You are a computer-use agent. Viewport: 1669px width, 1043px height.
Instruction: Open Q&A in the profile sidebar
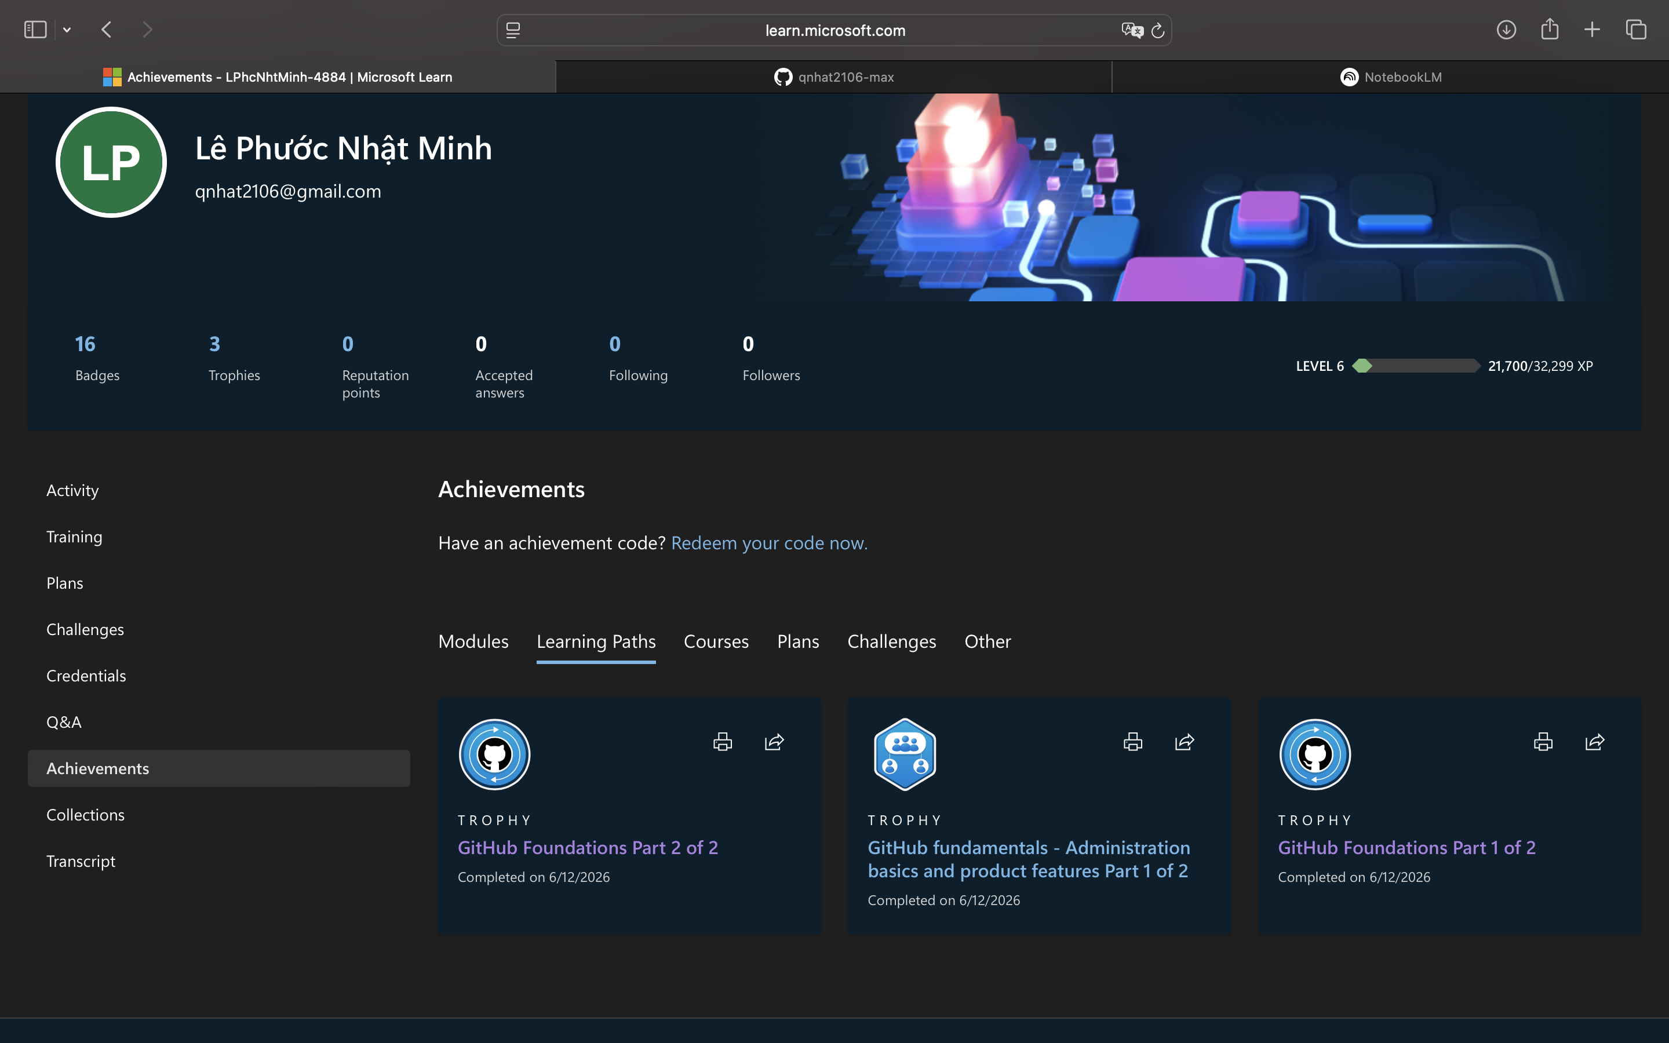point(63,721)
